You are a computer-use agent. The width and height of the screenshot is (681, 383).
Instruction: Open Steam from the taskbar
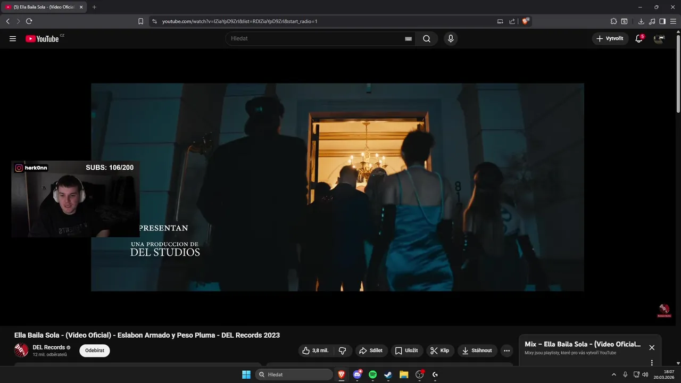pyautogui.click(x=388, y=374)
